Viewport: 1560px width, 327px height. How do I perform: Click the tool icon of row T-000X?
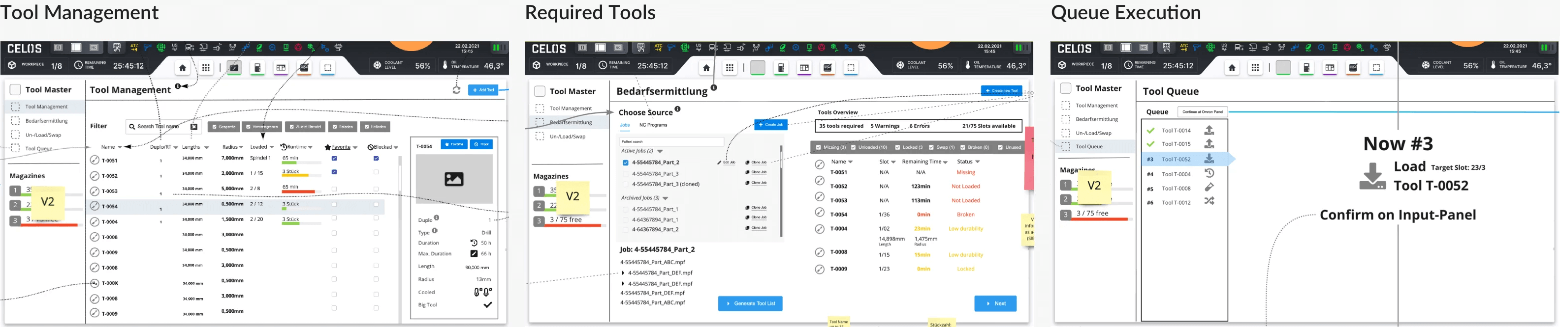[x=95, y=283]
